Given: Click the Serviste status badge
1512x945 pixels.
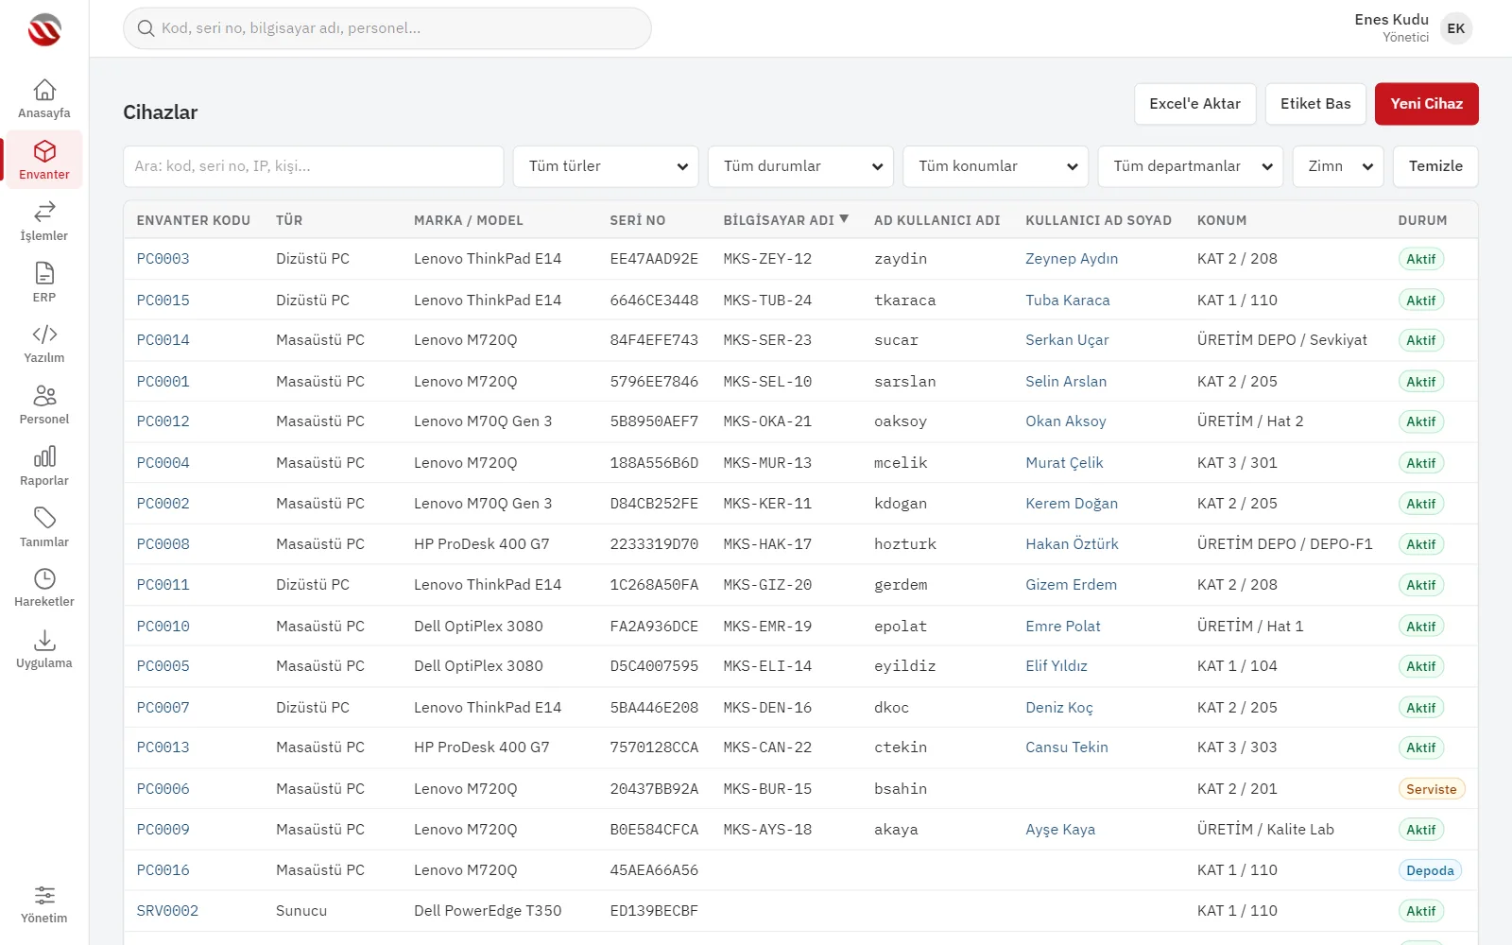Looking at the screenshot, I should [1431, 789].
